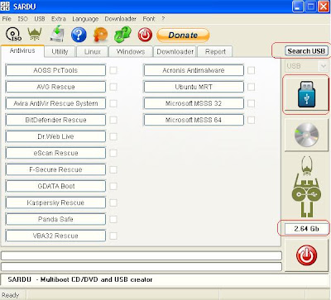Click the SARDU mascot logo image
Image resolution: width=331 pixels, height=300 pixels.
pos(306,187)
